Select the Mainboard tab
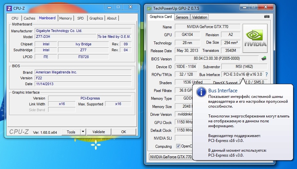The width and height of the screenshot is (297, 169). point(47,18)
